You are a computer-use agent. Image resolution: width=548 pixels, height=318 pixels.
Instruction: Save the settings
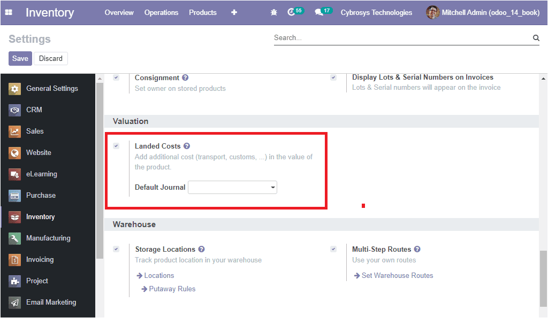tap(20, 59)
